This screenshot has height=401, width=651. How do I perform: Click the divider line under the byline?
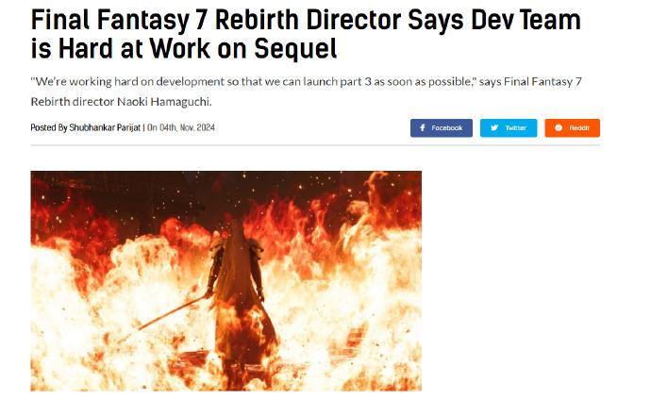315,145
